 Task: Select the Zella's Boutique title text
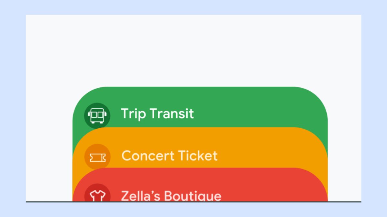point(171,195)
